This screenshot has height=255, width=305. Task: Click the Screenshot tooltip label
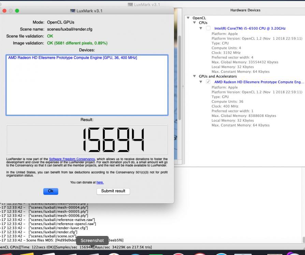pos(92,240)
